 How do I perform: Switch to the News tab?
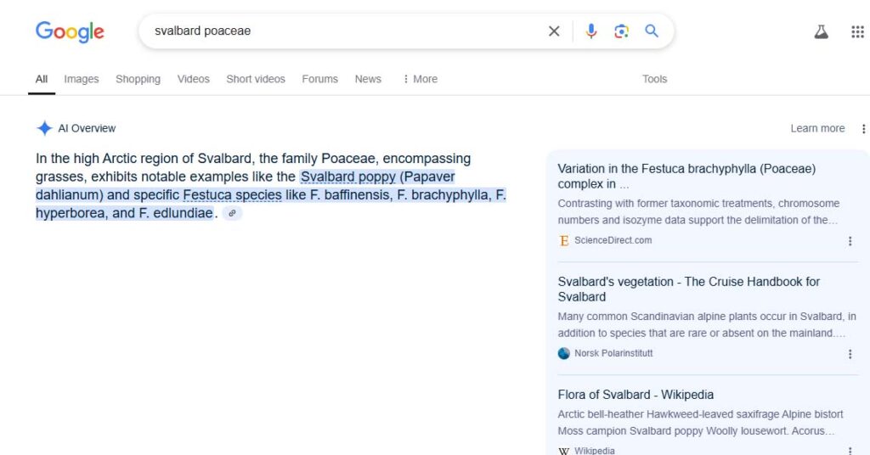[x=368, y=79]
